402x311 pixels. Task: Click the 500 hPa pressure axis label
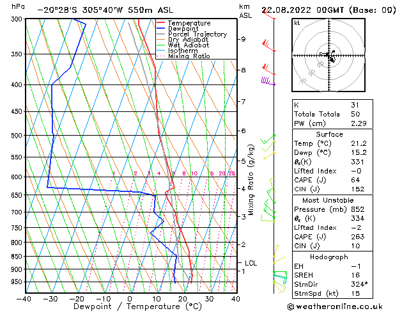click(x=18, y=136)
